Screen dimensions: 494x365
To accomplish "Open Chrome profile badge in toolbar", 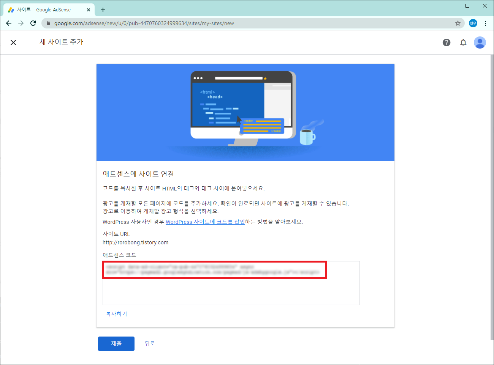I will (473, 23).
